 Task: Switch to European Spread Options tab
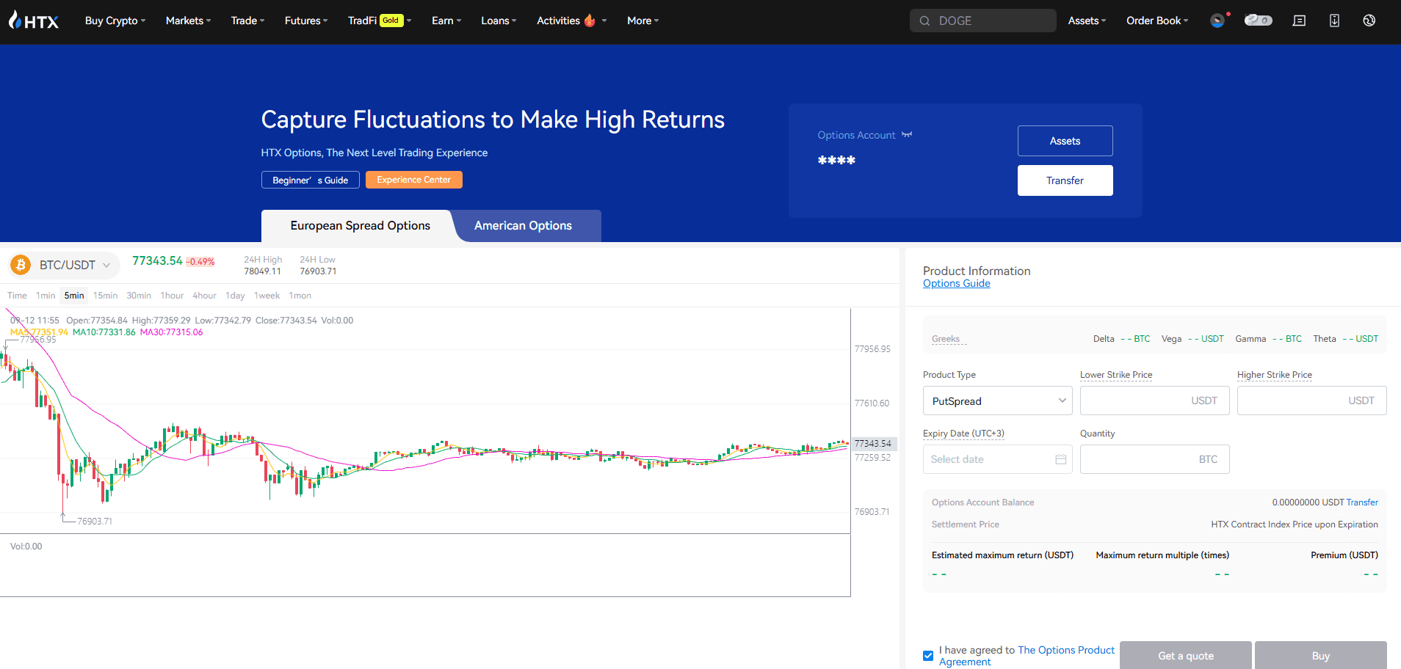point(361,226)
